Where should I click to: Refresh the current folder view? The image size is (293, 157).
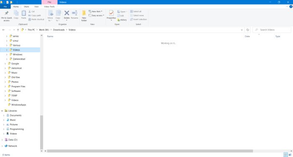tap(248, 30)
